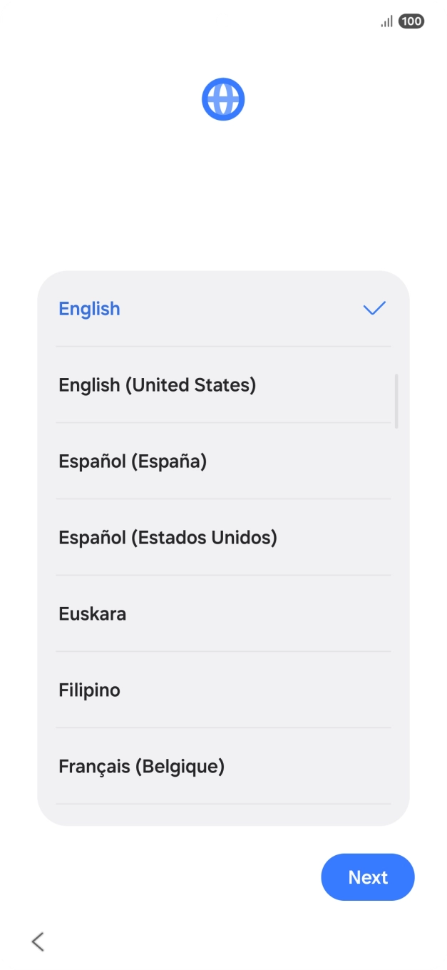447x970 pixels.
Task: Click the language list scrollbar
Action: tap(397, 399)
